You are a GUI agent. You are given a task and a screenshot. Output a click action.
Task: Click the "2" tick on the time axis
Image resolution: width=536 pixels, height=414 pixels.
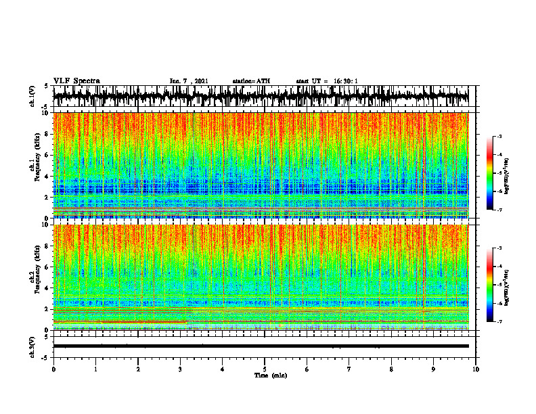click(138, 369)
